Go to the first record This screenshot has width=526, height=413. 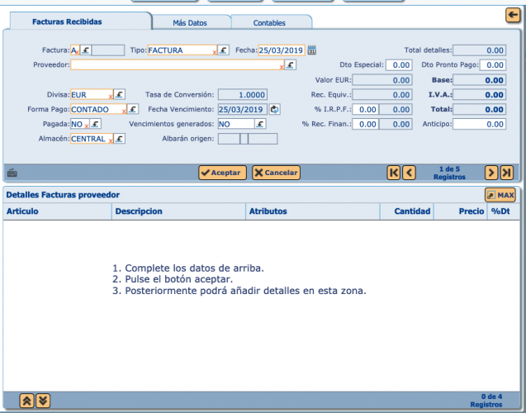pyautogui.click(x=394, y=173)
